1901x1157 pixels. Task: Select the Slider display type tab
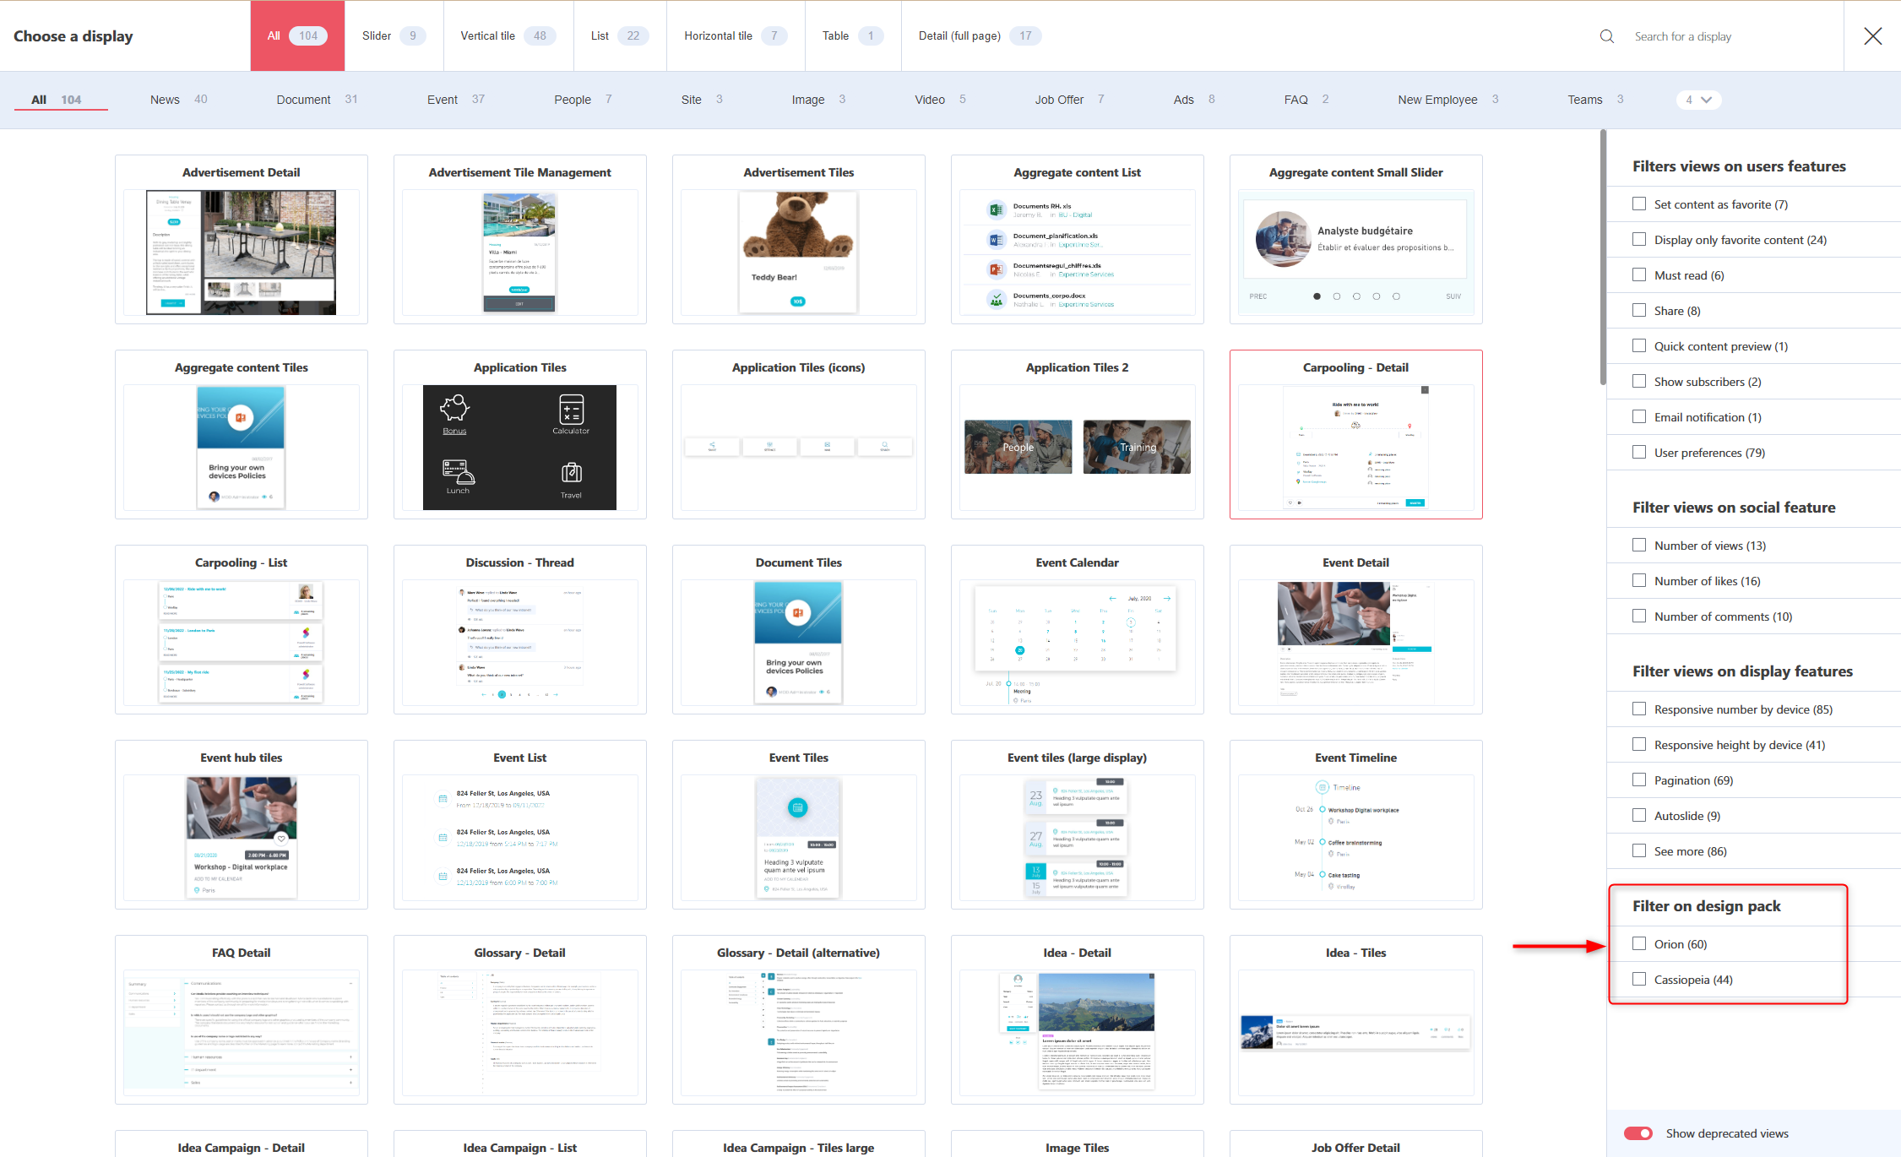pos(394,35)
